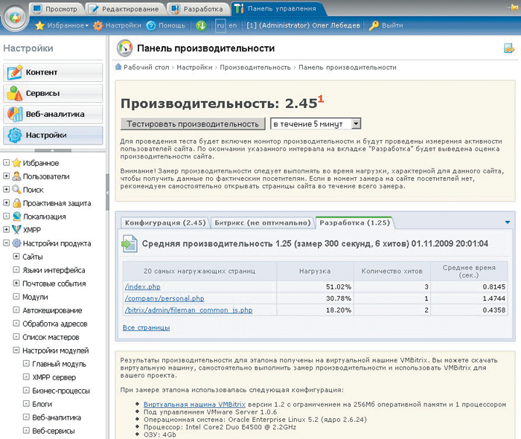Screen dimensions: 521x439
Task: Open the Веб-аналитика section button in sidebar
Action: 52,115
